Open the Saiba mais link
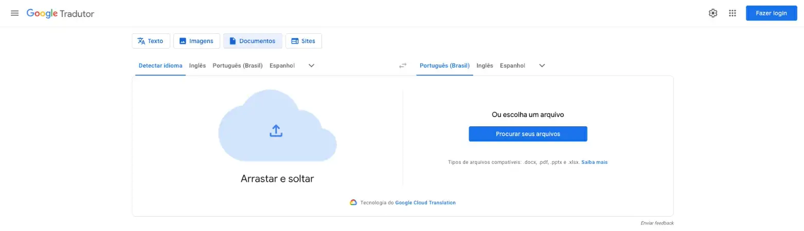 594,162
